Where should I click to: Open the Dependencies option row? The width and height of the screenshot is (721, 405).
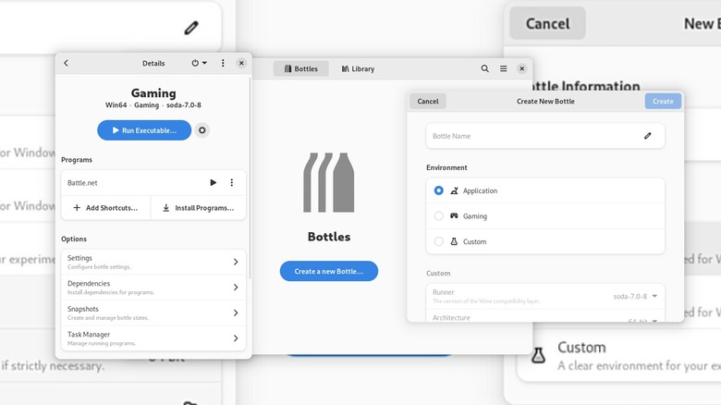[x=153, y=288]
